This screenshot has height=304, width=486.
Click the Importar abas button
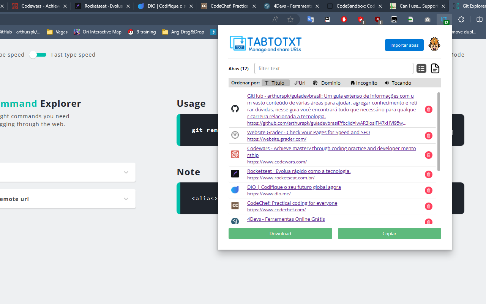(x=404, y=45)
